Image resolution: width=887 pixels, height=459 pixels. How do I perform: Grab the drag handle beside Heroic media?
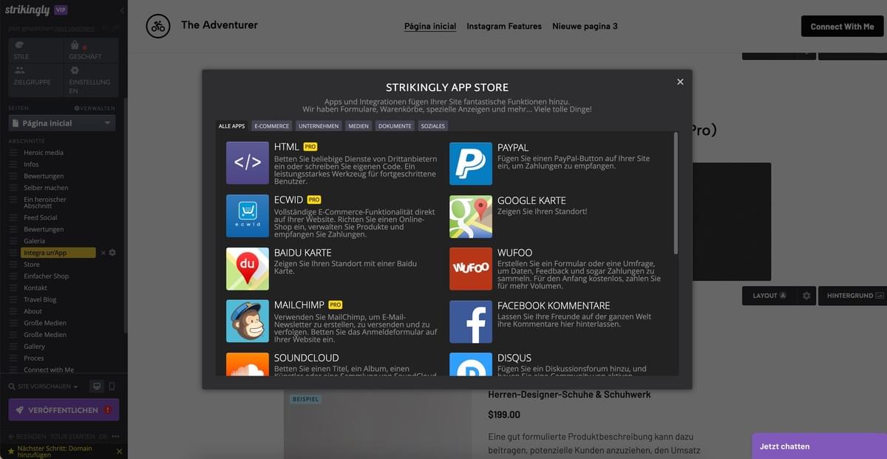13,152
